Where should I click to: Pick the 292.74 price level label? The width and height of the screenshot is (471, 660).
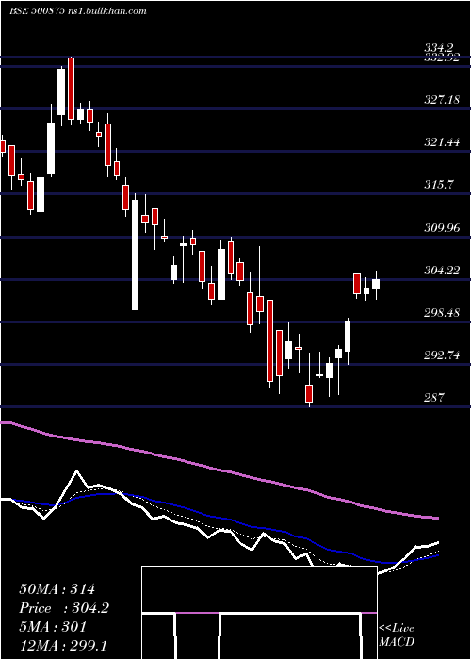[x=442, y=355]
